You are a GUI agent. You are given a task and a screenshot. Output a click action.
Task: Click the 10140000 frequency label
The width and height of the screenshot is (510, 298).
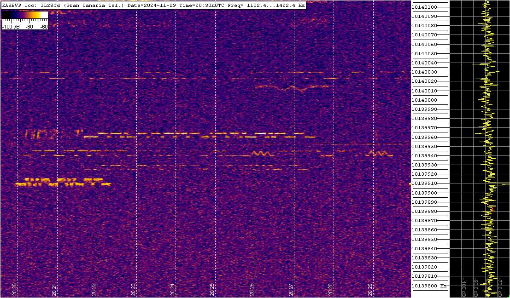click(424, 100)
